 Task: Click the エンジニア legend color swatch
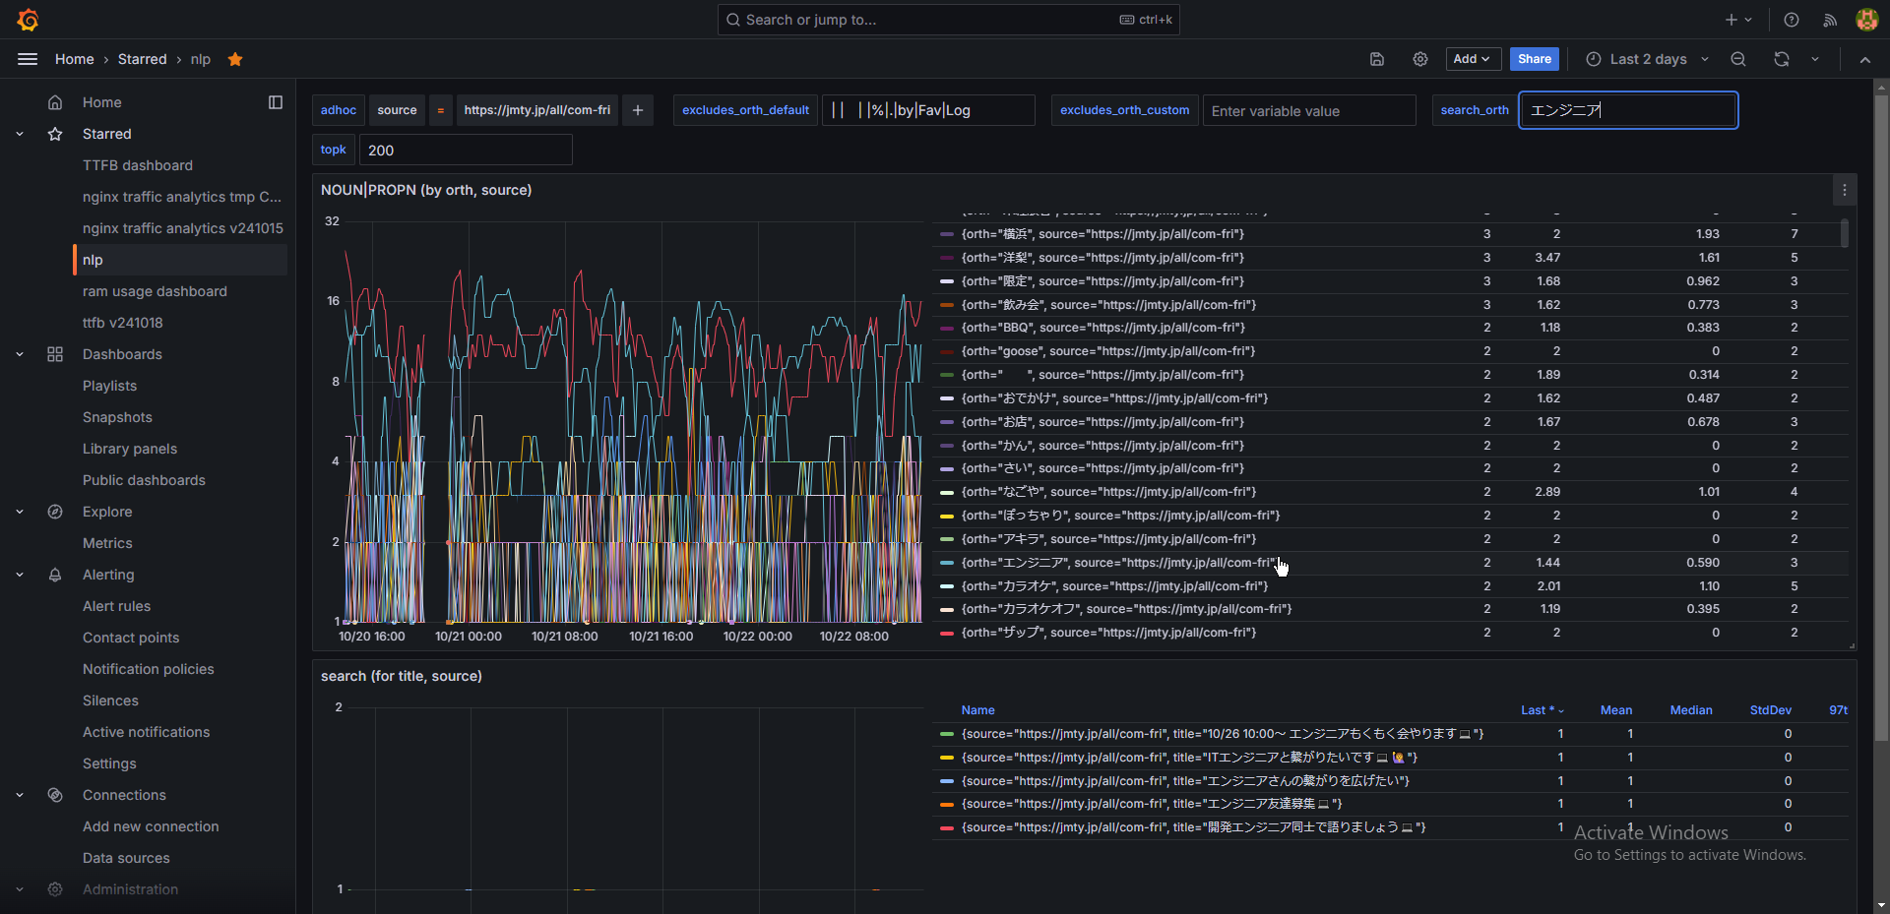[x=947, y=563]
